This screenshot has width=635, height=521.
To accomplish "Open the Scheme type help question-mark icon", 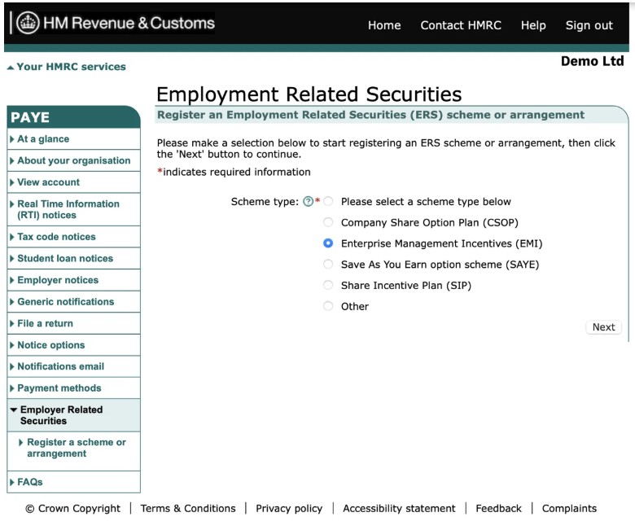I will click(309, 201).
